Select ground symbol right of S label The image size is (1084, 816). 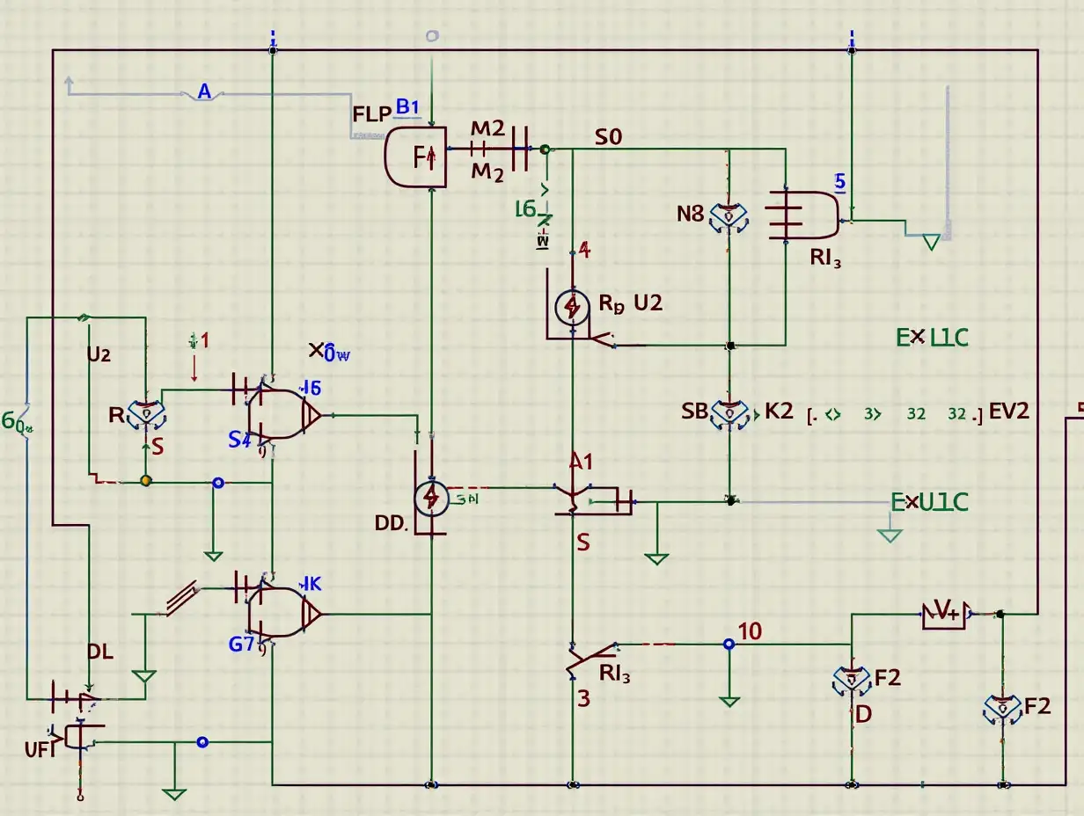pyautogui.click(x=656, y=557)
